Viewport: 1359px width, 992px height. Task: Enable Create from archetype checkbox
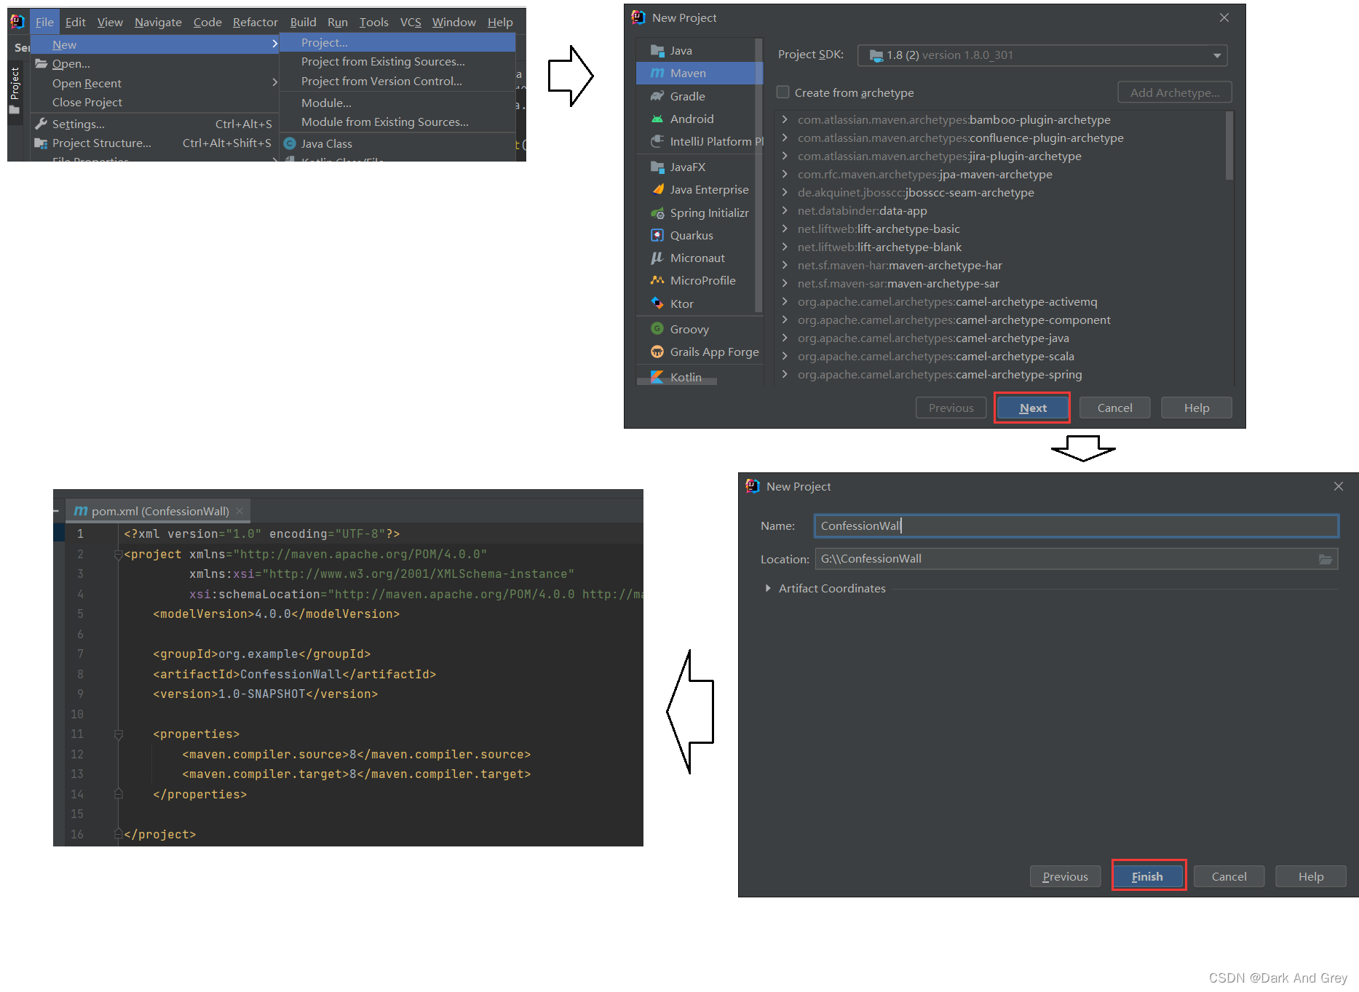point(783,92)
